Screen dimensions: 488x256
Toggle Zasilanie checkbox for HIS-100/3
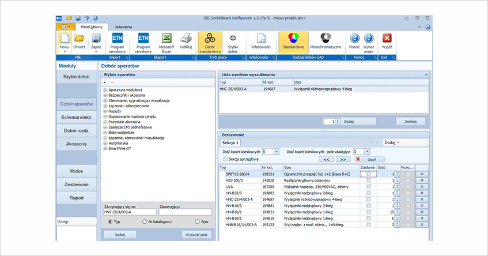pyautogui.click(x=369, y=180)
